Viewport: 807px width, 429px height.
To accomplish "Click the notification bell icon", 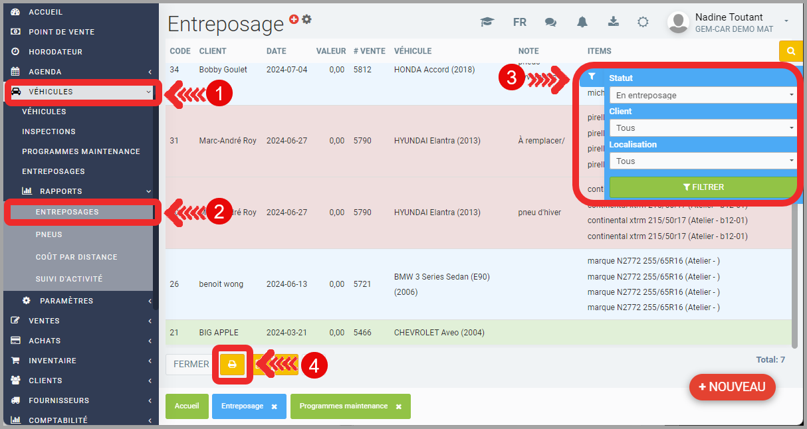I will pyautogui.click(x=582, y=22).
